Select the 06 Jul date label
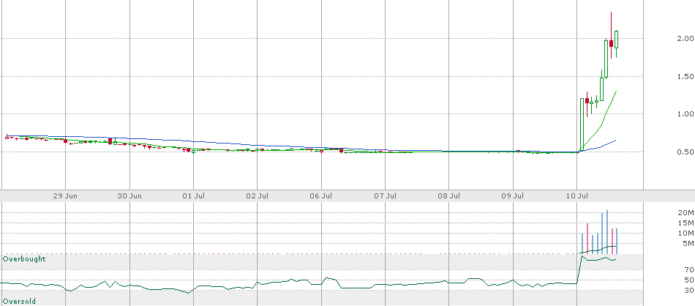This screenshot has width=695, height=306. pos(321,195)
